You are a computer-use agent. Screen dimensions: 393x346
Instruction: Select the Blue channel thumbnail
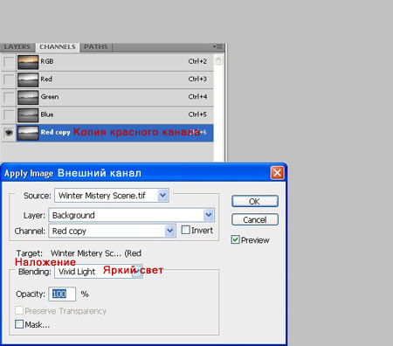(28, 115)
